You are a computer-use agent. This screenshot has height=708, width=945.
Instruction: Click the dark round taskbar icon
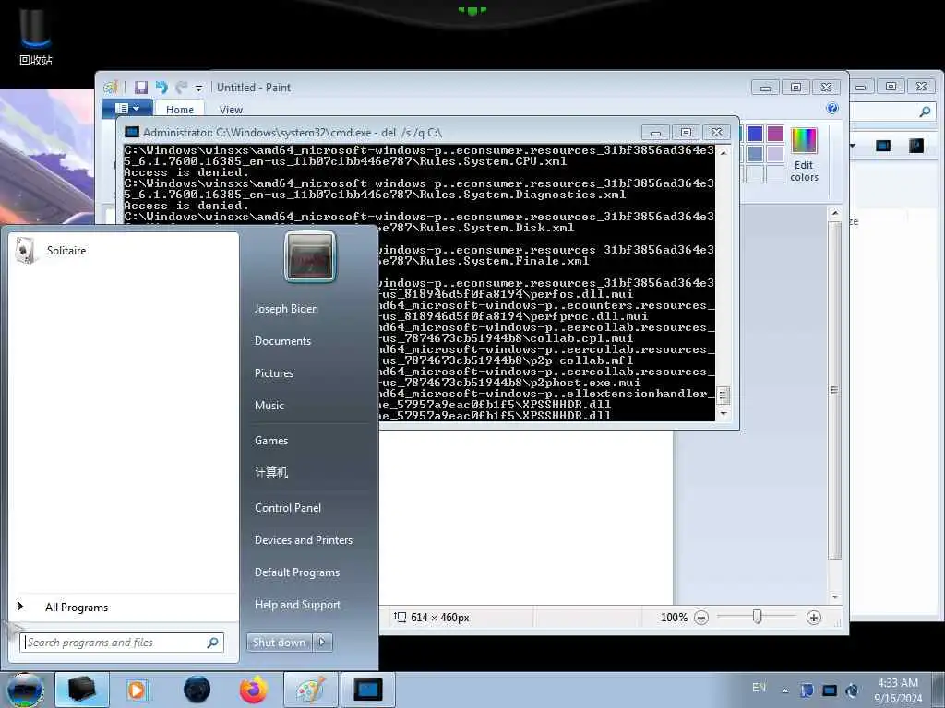click(x=197, y=690)
